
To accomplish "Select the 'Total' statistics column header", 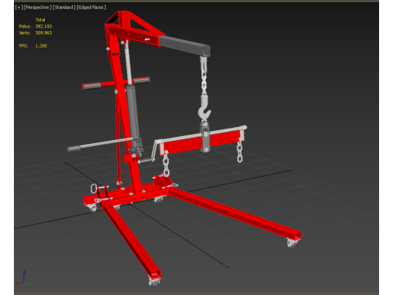I will (x=40, y=20).
